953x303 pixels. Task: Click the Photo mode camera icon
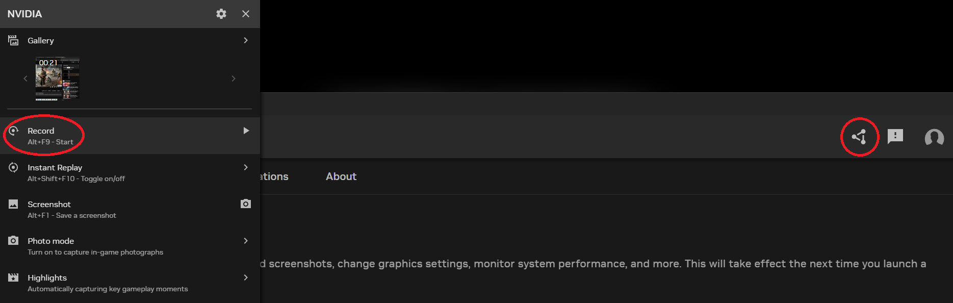tap(13, 240)
